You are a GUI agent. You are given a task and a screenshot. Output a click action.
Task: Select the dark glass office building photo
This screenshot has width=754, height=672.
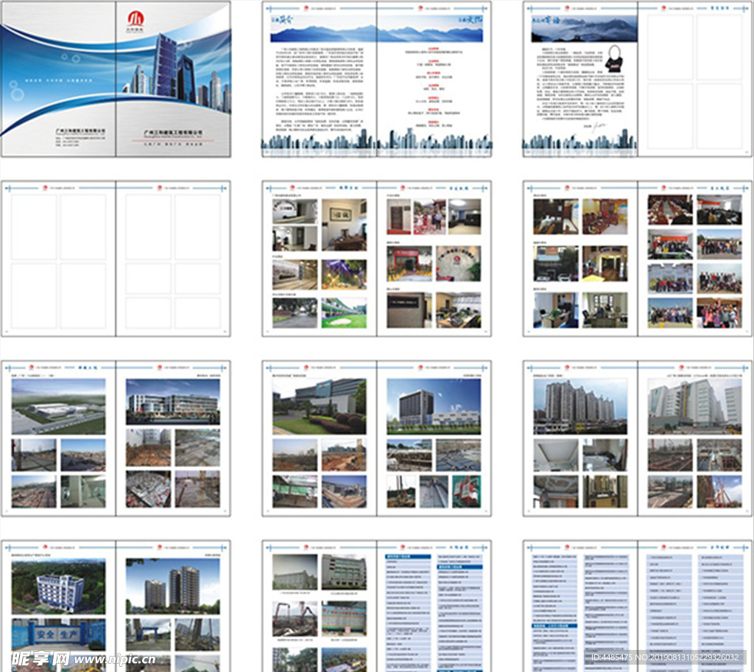(x=434, y=406)
